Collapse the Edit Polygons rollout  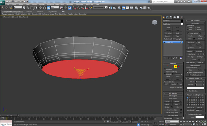pos(173,96)
